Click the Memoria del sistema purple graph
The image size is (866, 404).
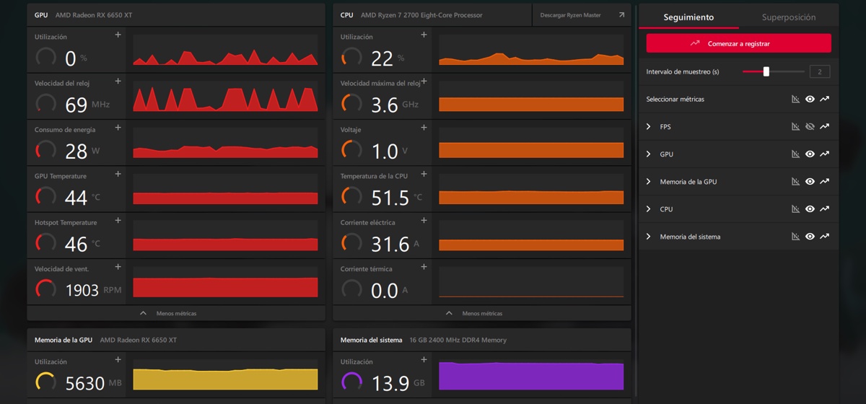[531, 375]
